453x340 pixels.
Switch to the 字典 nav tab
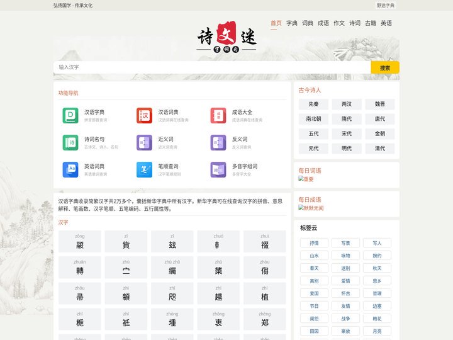click(x=292, y=23)
